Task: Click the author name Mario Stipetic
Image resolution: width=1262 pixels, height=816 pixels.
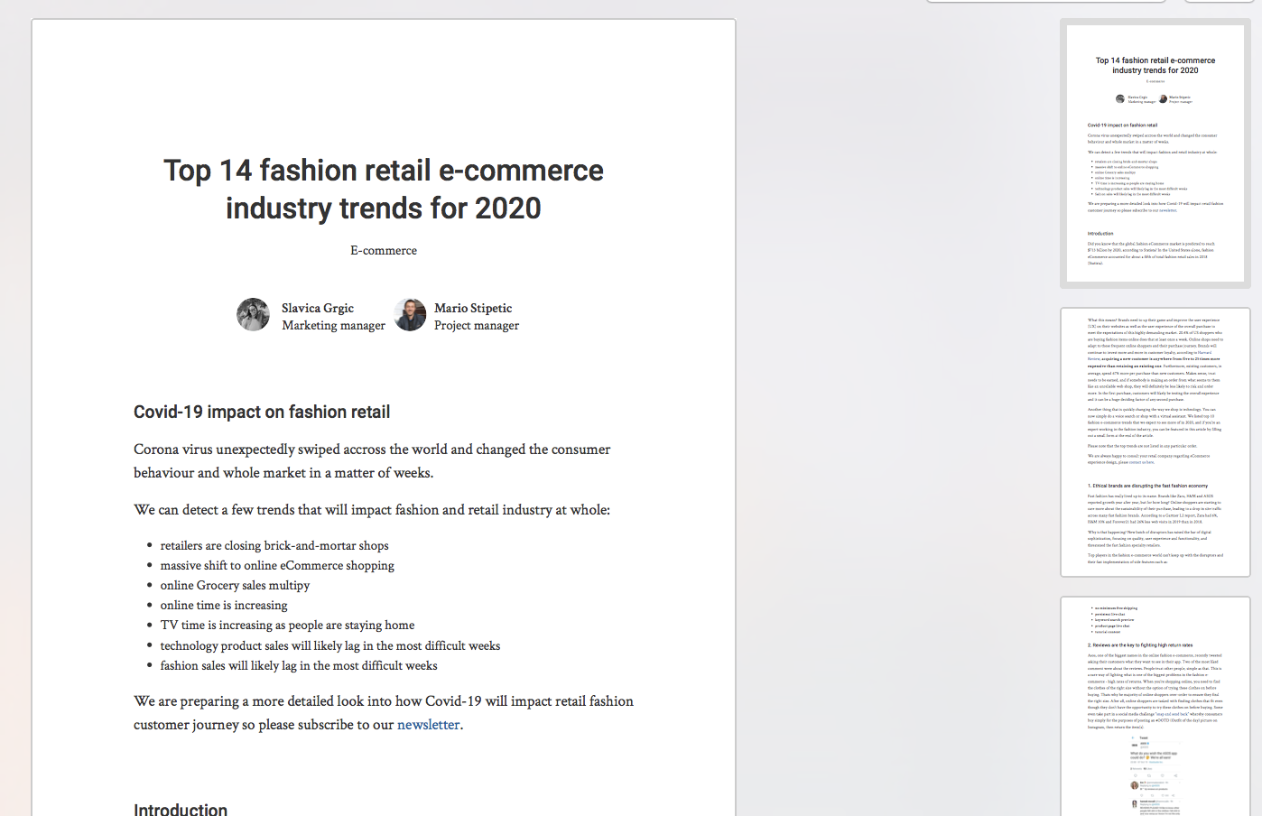Action: [473, 308]
